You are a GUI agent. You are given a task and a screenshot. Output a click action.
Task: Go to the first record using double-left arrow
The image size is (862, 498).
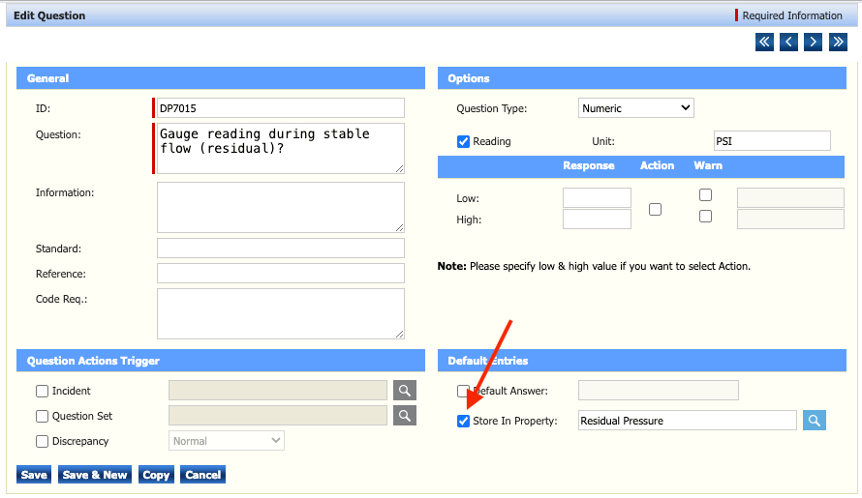point(764,42)
